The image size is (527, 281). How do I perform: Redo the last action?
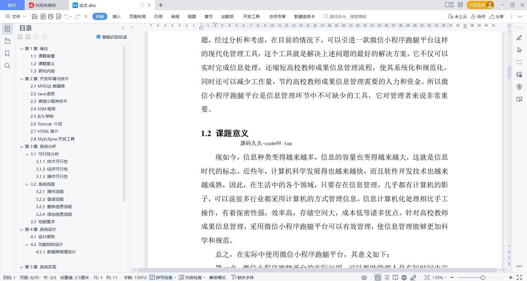(77, 16)
